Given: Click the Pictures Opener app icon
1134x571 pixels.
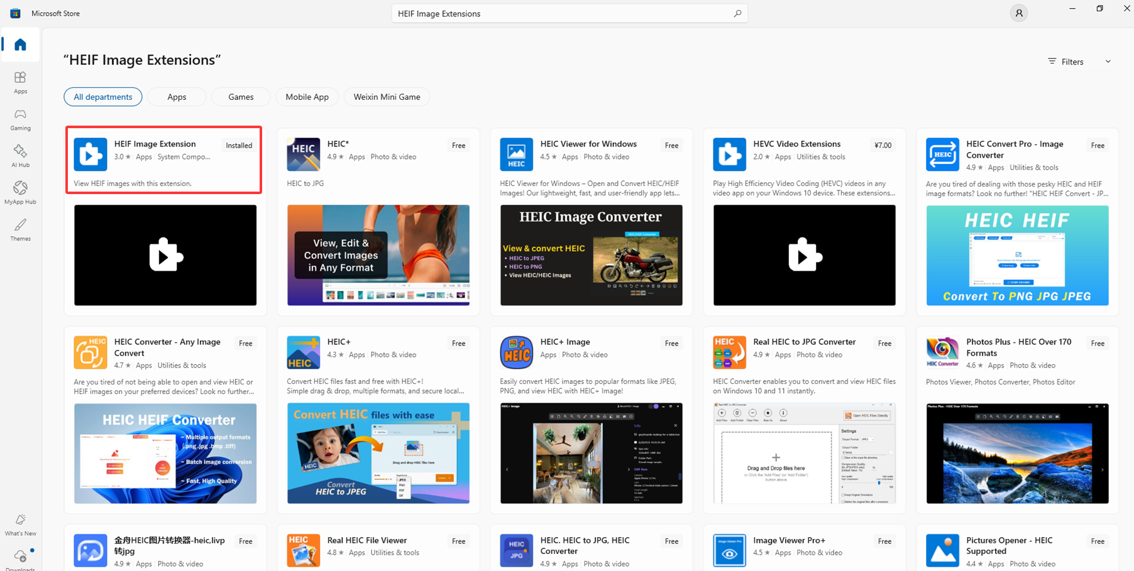Looking at the screenshot, I should pyautogui.click(x=943, y=550).
